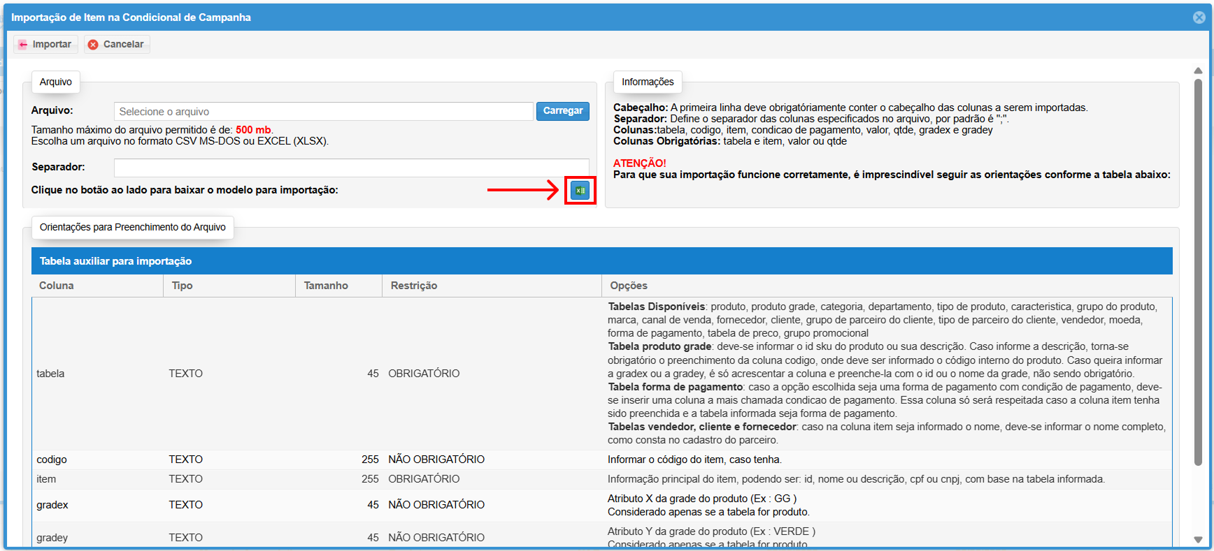Click the Tipo column header

[x=183, y=286]
